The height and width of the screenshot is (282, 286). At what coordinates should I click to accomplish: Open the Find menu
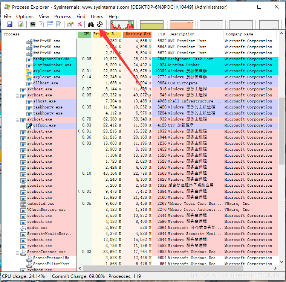pyautogui.click(x=81, y=17)
